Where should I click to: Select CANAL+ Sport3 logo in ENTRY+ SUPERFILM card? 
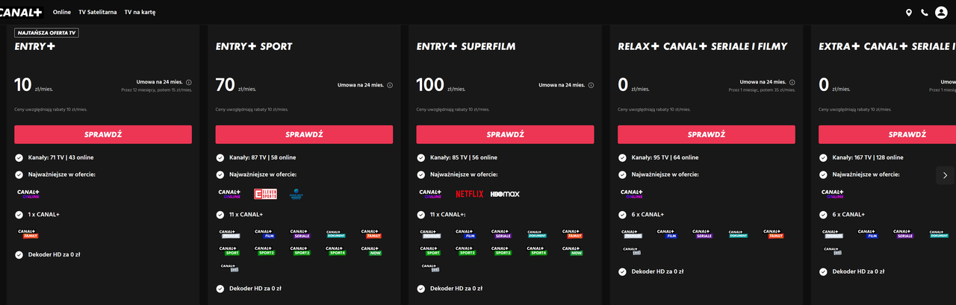[502, 251]
